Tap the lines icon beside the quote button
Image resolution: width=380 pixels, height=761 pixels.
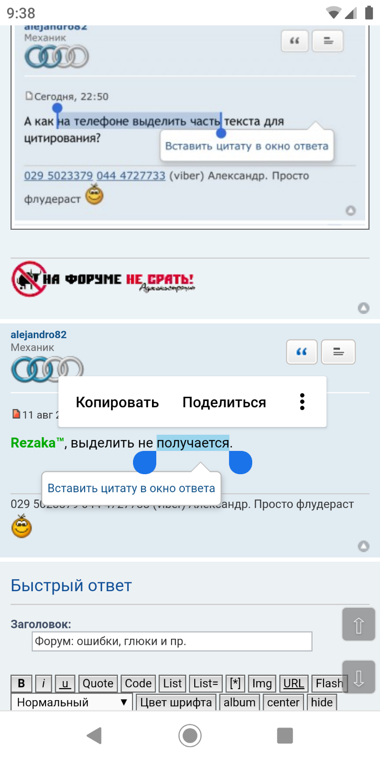338,352
